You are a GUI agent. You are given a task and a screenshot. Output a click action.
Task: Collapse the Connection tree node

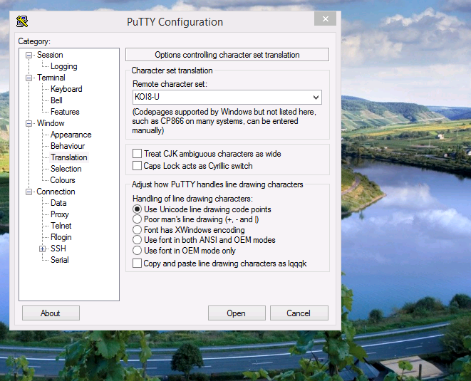pyautogui.click(x=29, y=192)
